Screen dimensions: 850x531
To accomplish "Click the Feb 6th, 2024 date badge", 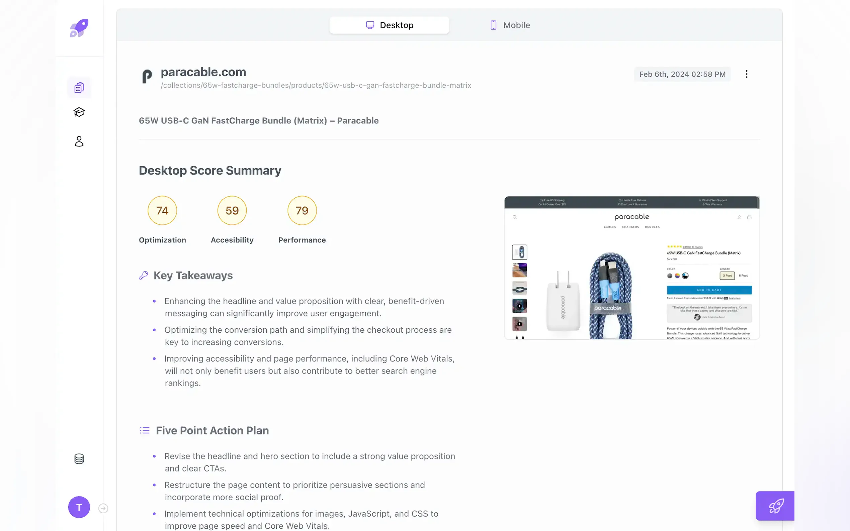I will (682, 74).
